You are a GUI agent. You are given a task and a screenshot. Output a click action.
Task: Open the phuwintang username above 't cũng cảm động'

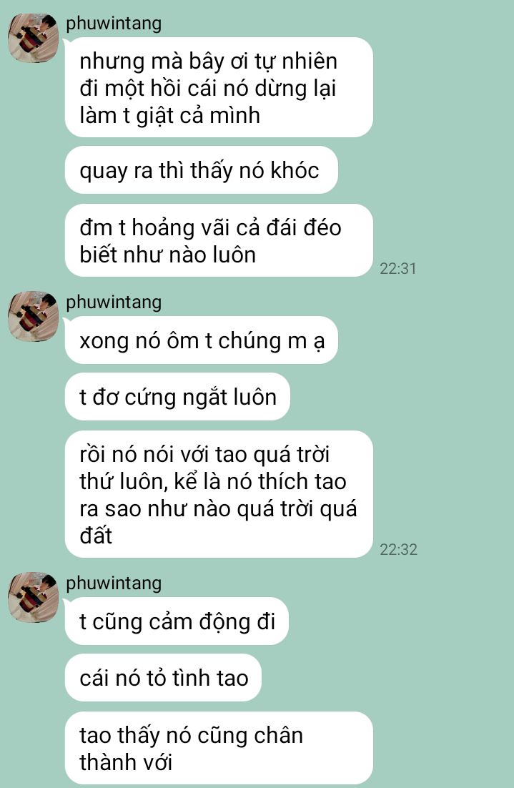(x=114, y=583)
